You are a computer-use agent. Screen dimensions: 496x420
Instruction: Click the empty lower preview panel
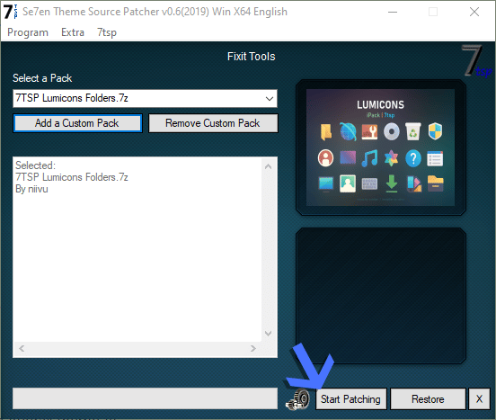[381, 296]
